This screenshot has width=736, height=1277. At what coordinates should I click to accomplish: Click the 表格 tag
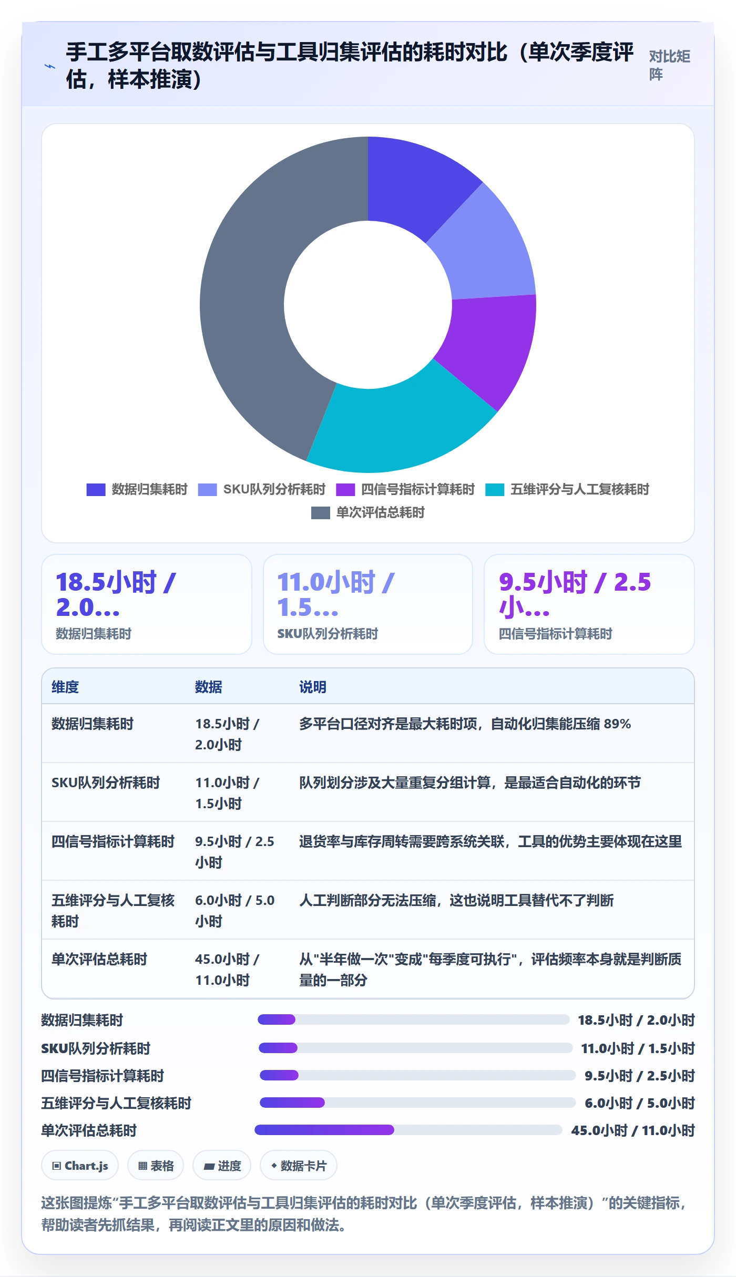tap(156, 1166)
